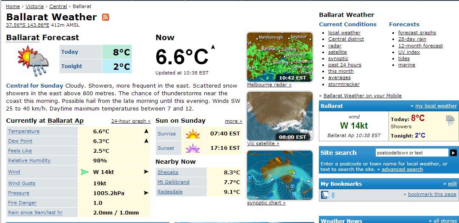This screenshot has width=459, height=223.
Task: Click bookmark this page link
Action: [x=432, y=194]
